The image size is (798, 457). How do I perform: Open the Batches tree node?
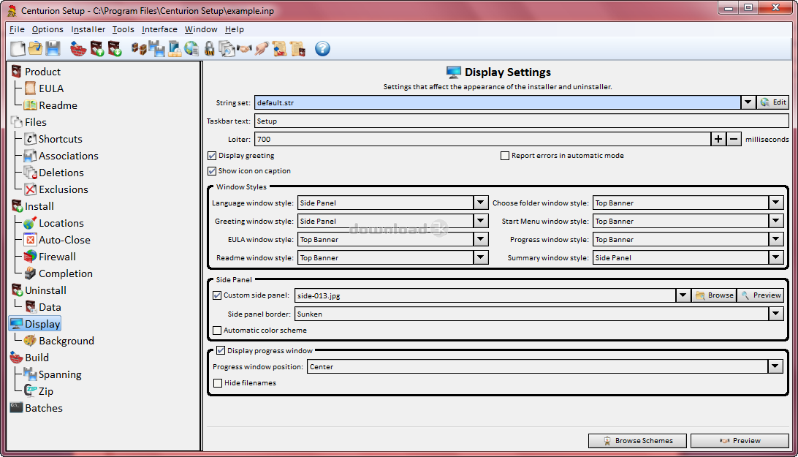[x=43, y=408]
